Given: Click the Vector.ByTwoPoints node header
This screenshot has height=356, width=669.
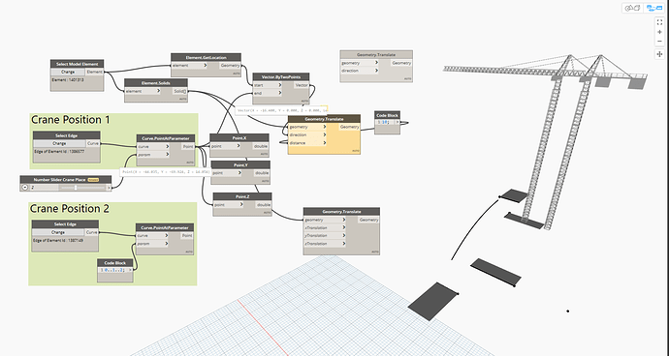Looking at the screenshot, I should 281,77.
